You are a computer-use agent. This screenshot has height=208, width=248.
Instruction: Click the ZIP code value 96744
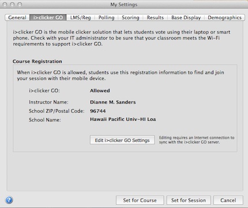98,111
